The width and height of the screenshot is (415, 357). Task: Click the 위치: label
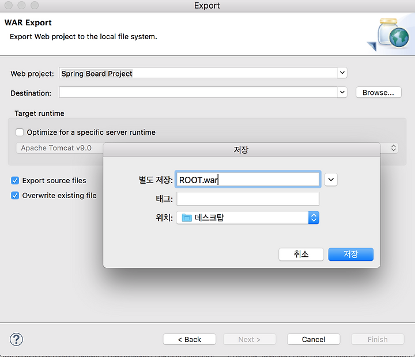(x=164, y=218)
